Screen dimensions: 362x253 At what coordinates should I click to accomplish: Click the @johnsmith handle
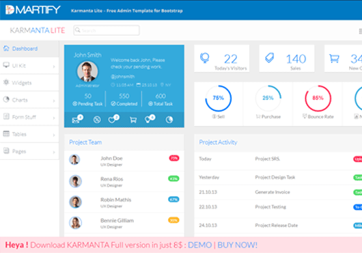coord(122,77)
